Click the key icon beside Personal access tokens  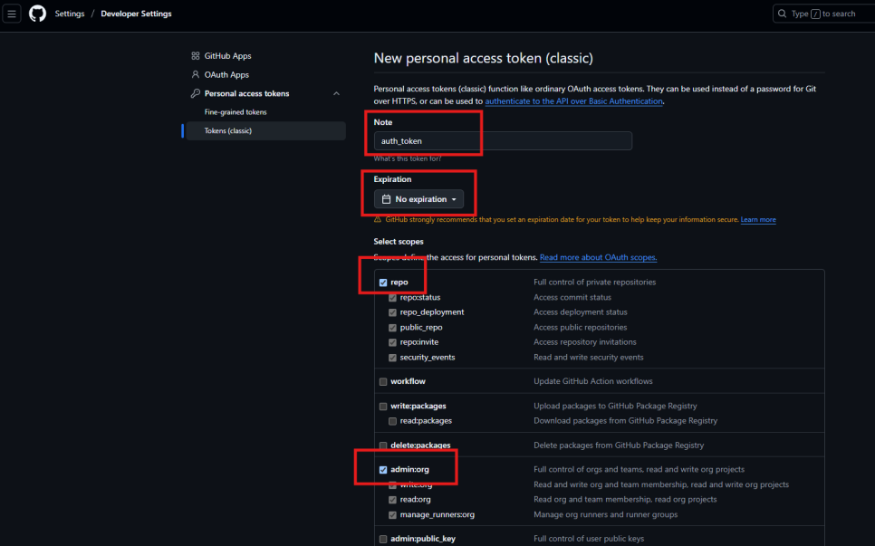click(x=196, y=93)
